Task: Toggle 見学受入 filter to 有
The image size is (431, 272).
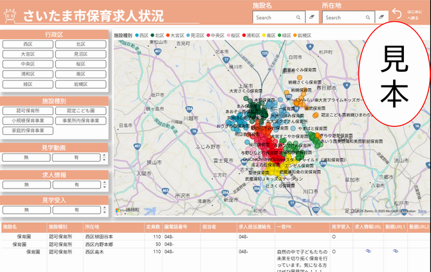Action: coord(76,210)
